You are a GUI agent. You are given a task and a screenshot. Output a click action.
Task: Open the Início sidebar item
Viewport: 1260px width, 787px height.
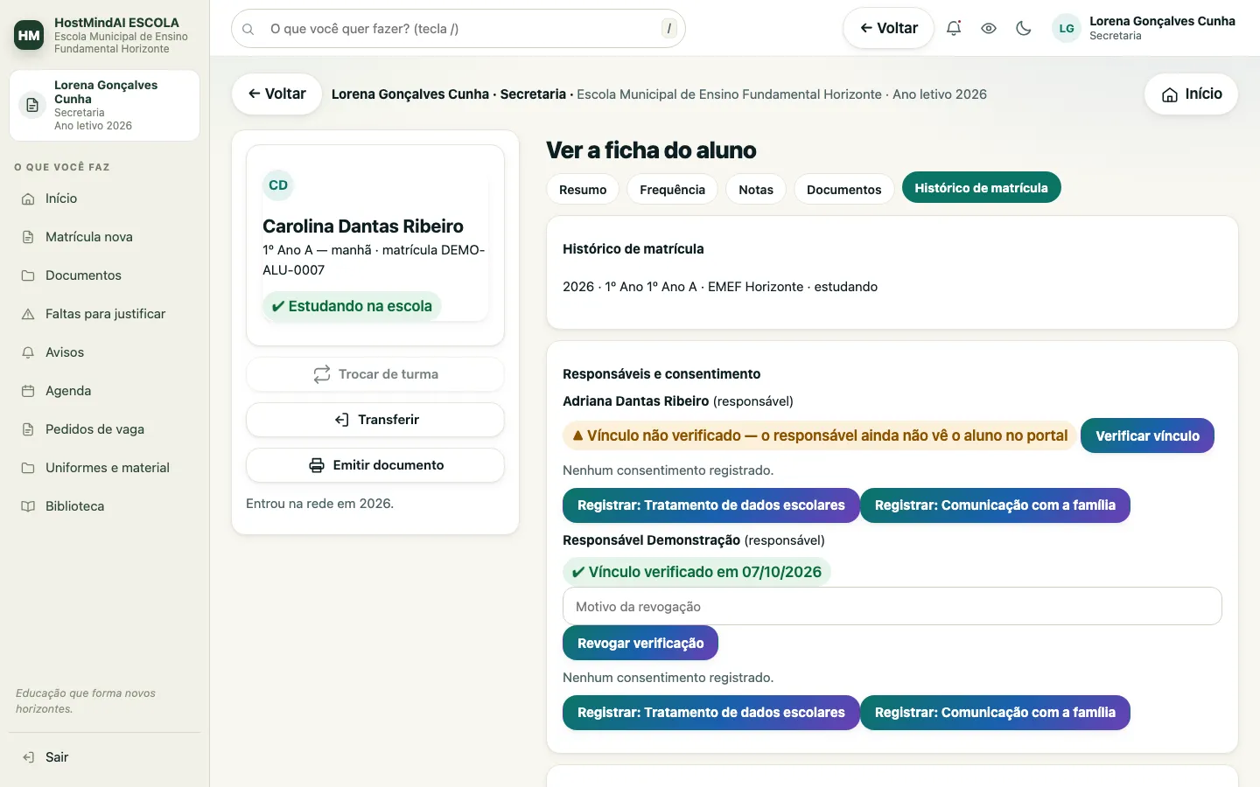tap(105, 198)
